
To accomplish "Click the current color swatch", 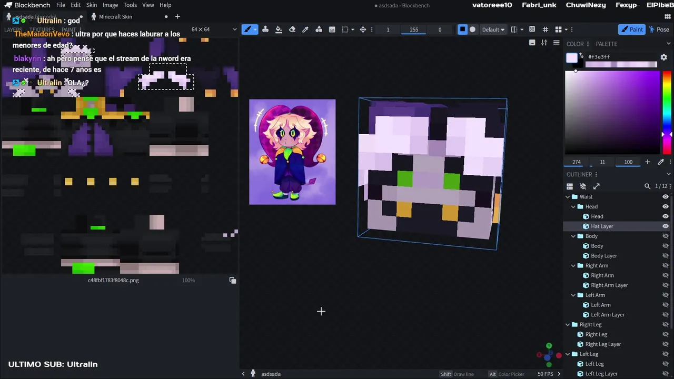I will click(572, 58).
